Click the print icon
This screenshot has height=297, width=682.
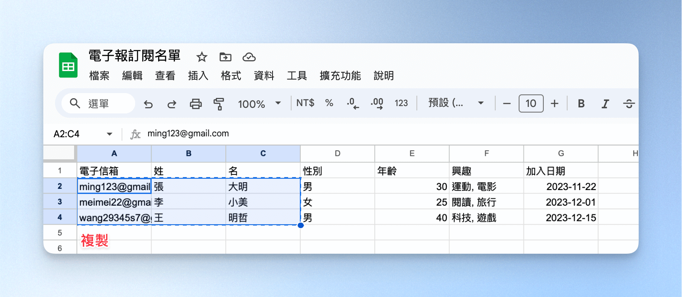(196, 104)
